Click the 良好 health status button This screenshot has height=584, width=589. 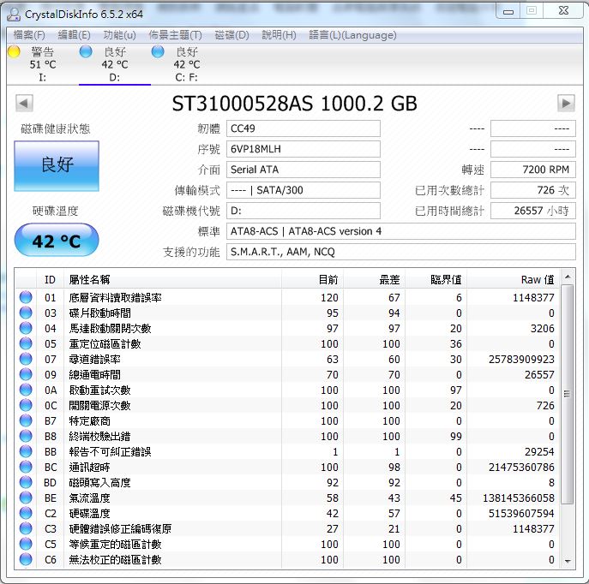click(57, 166)
